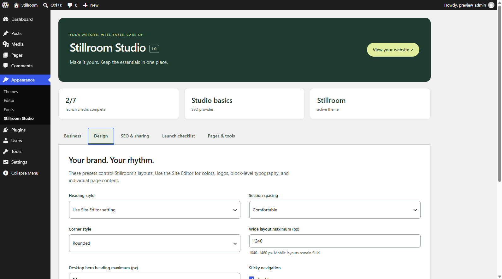Screen dimensions: 502x279
Task: Click the Plugins plug icon
Action: point(6,130)
